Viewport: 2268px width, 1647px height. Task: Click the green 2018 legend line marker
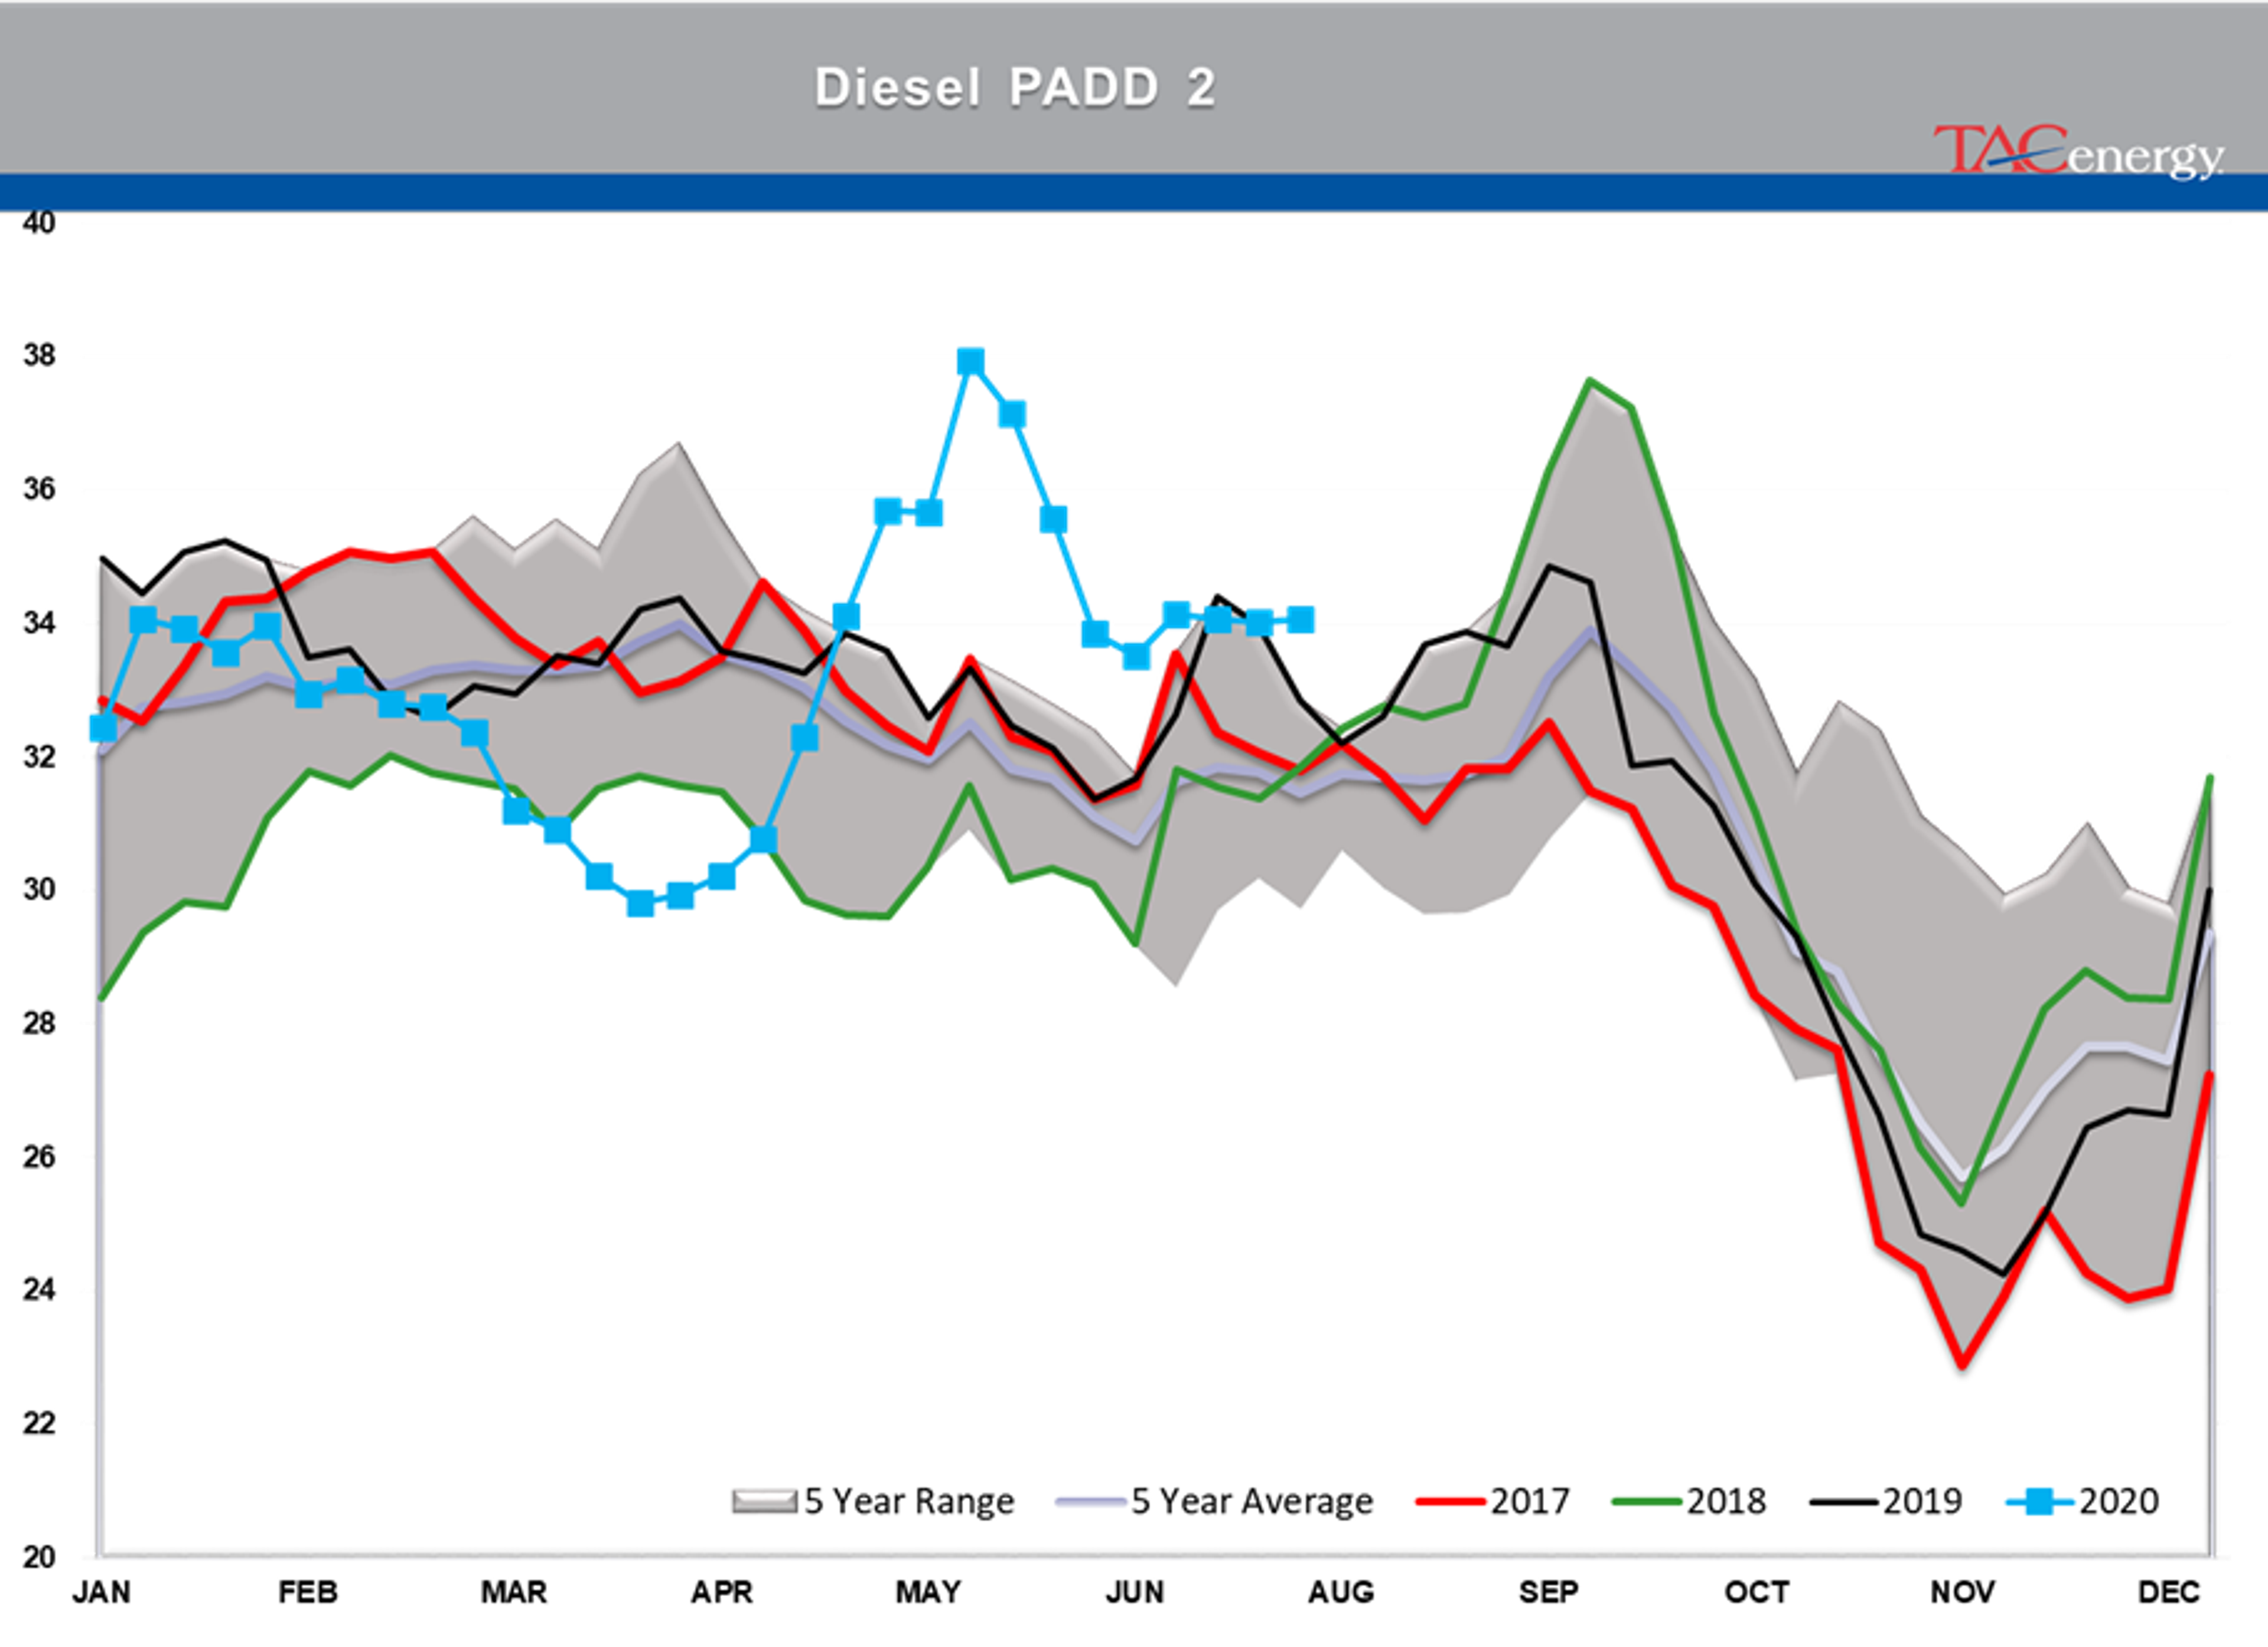1647,1502
